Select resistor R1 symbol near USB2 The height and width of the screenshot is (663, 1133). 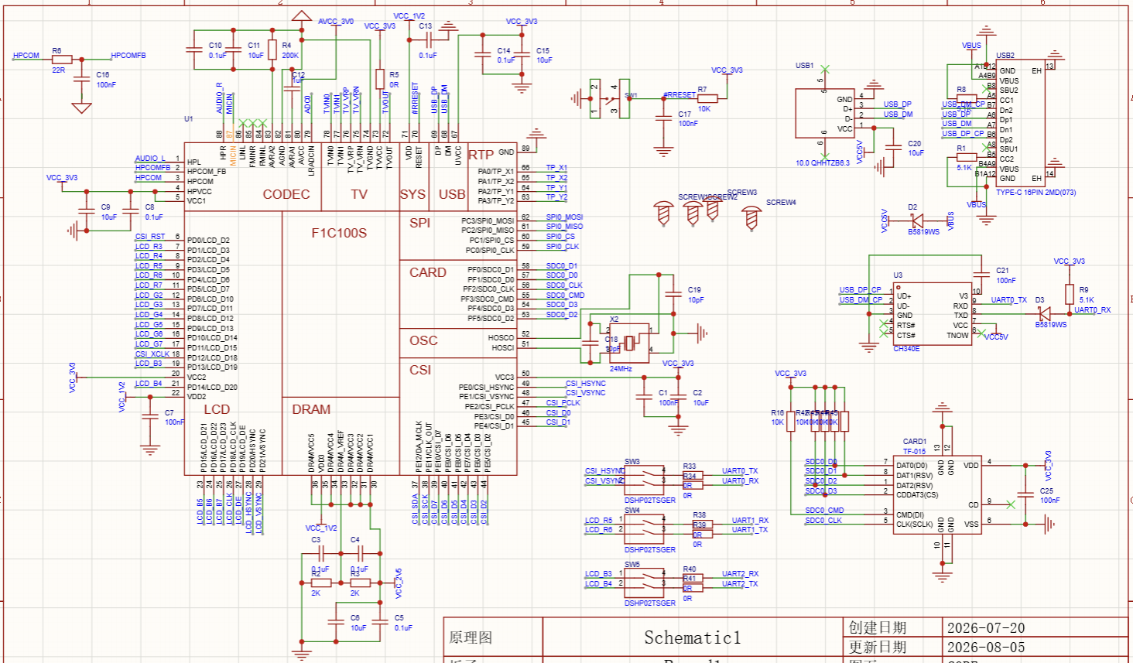(x=967, y=157)
